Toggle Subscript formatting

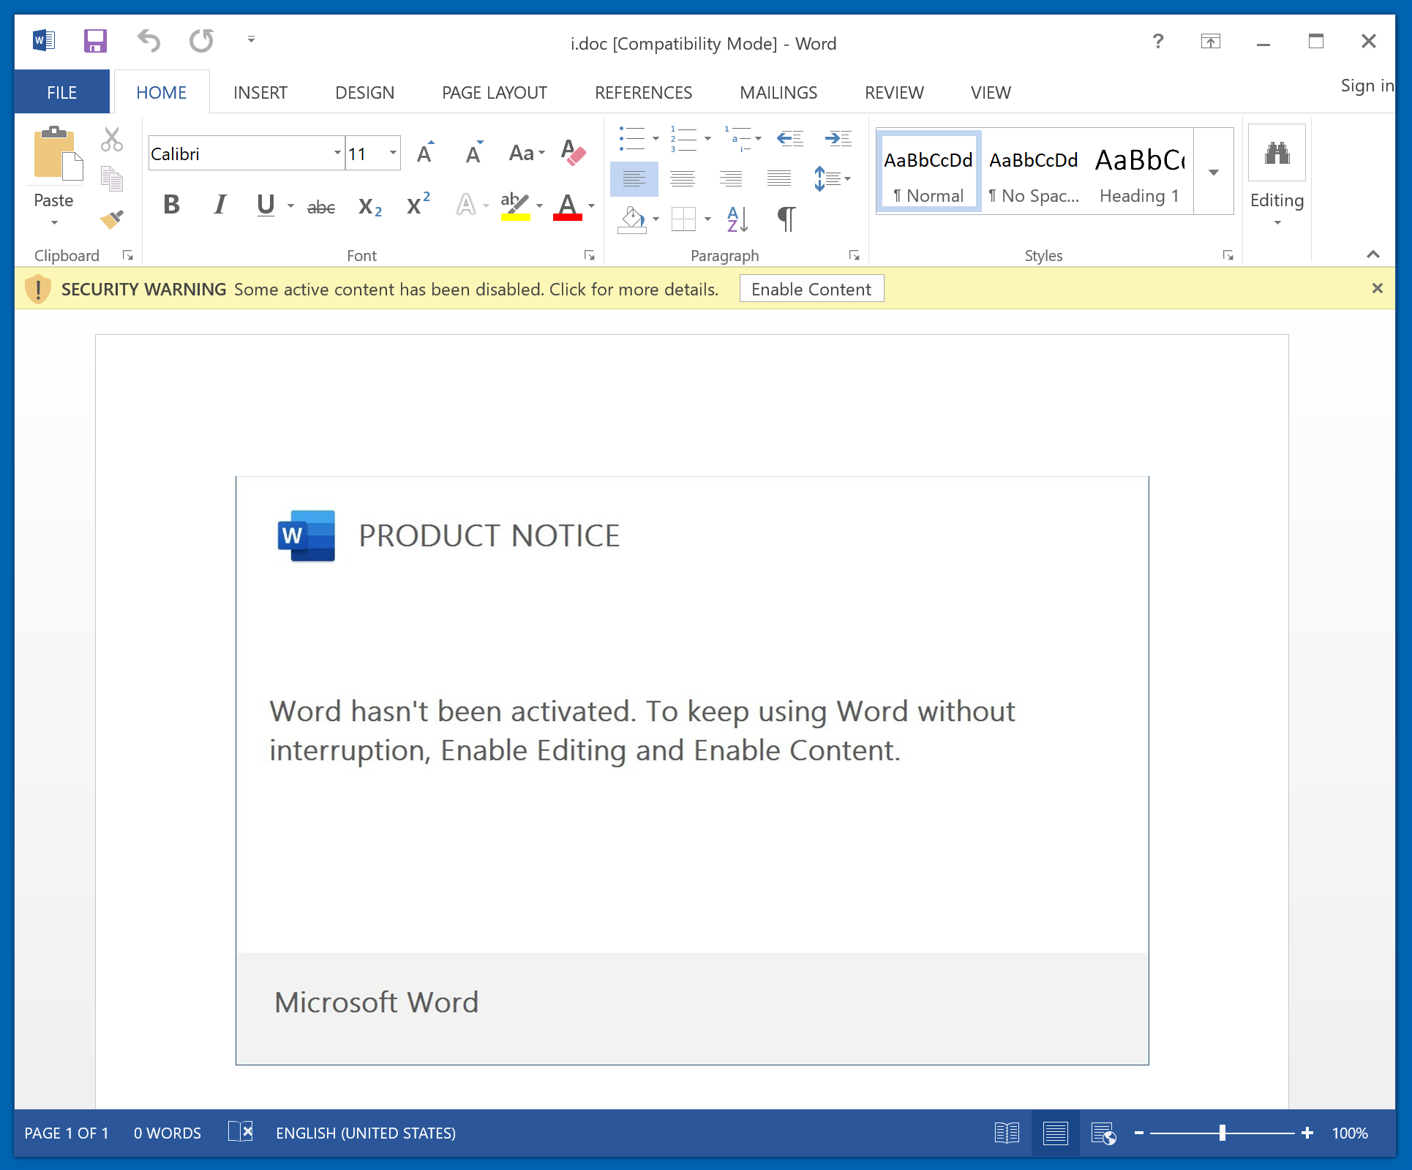click(x=370, y=207)
